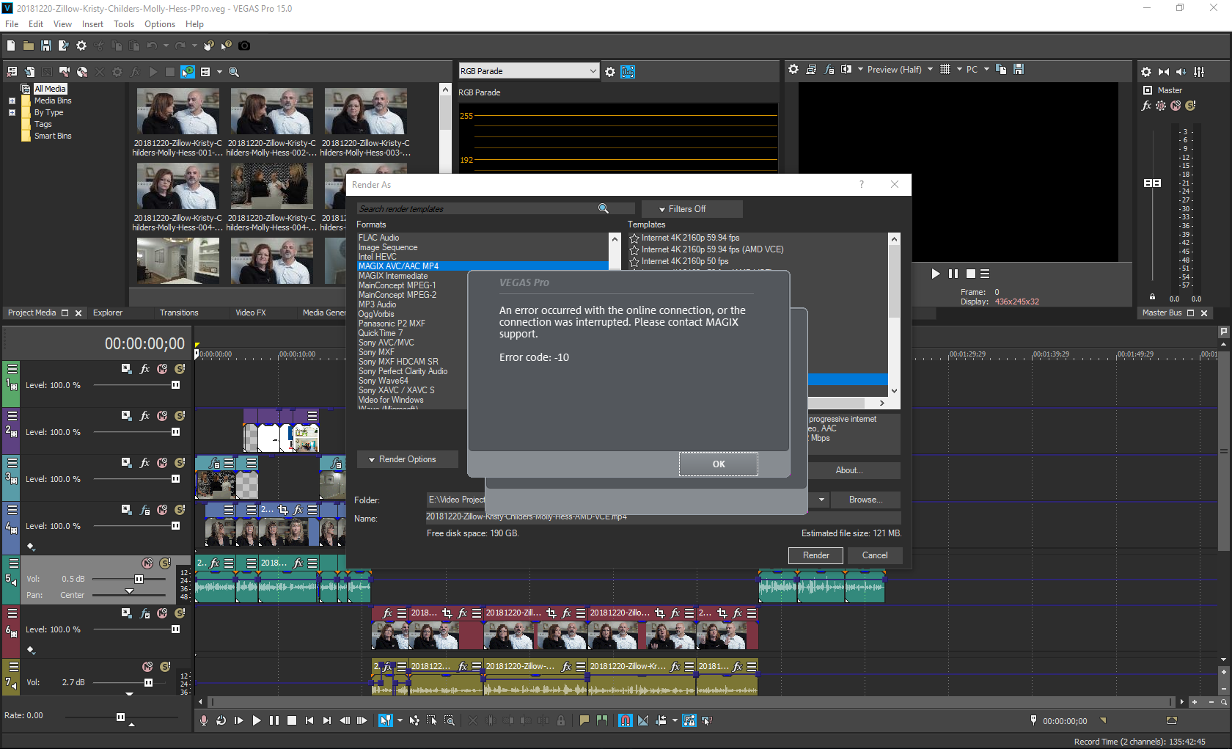Mute video track 1
The image size is (1232, 749).
(162, 369)
